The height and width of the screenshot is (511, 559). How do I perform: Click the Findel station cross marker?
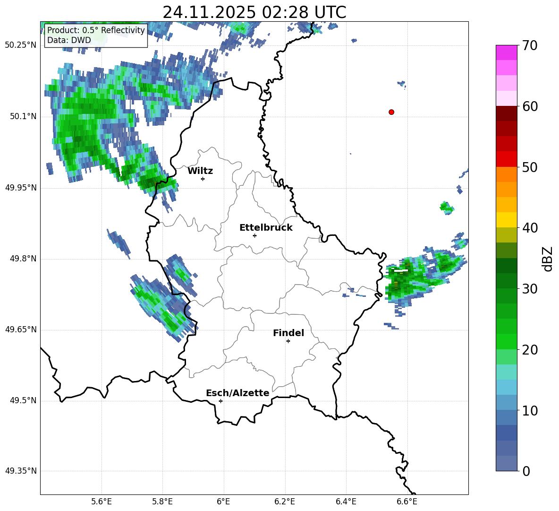[288, 341]
